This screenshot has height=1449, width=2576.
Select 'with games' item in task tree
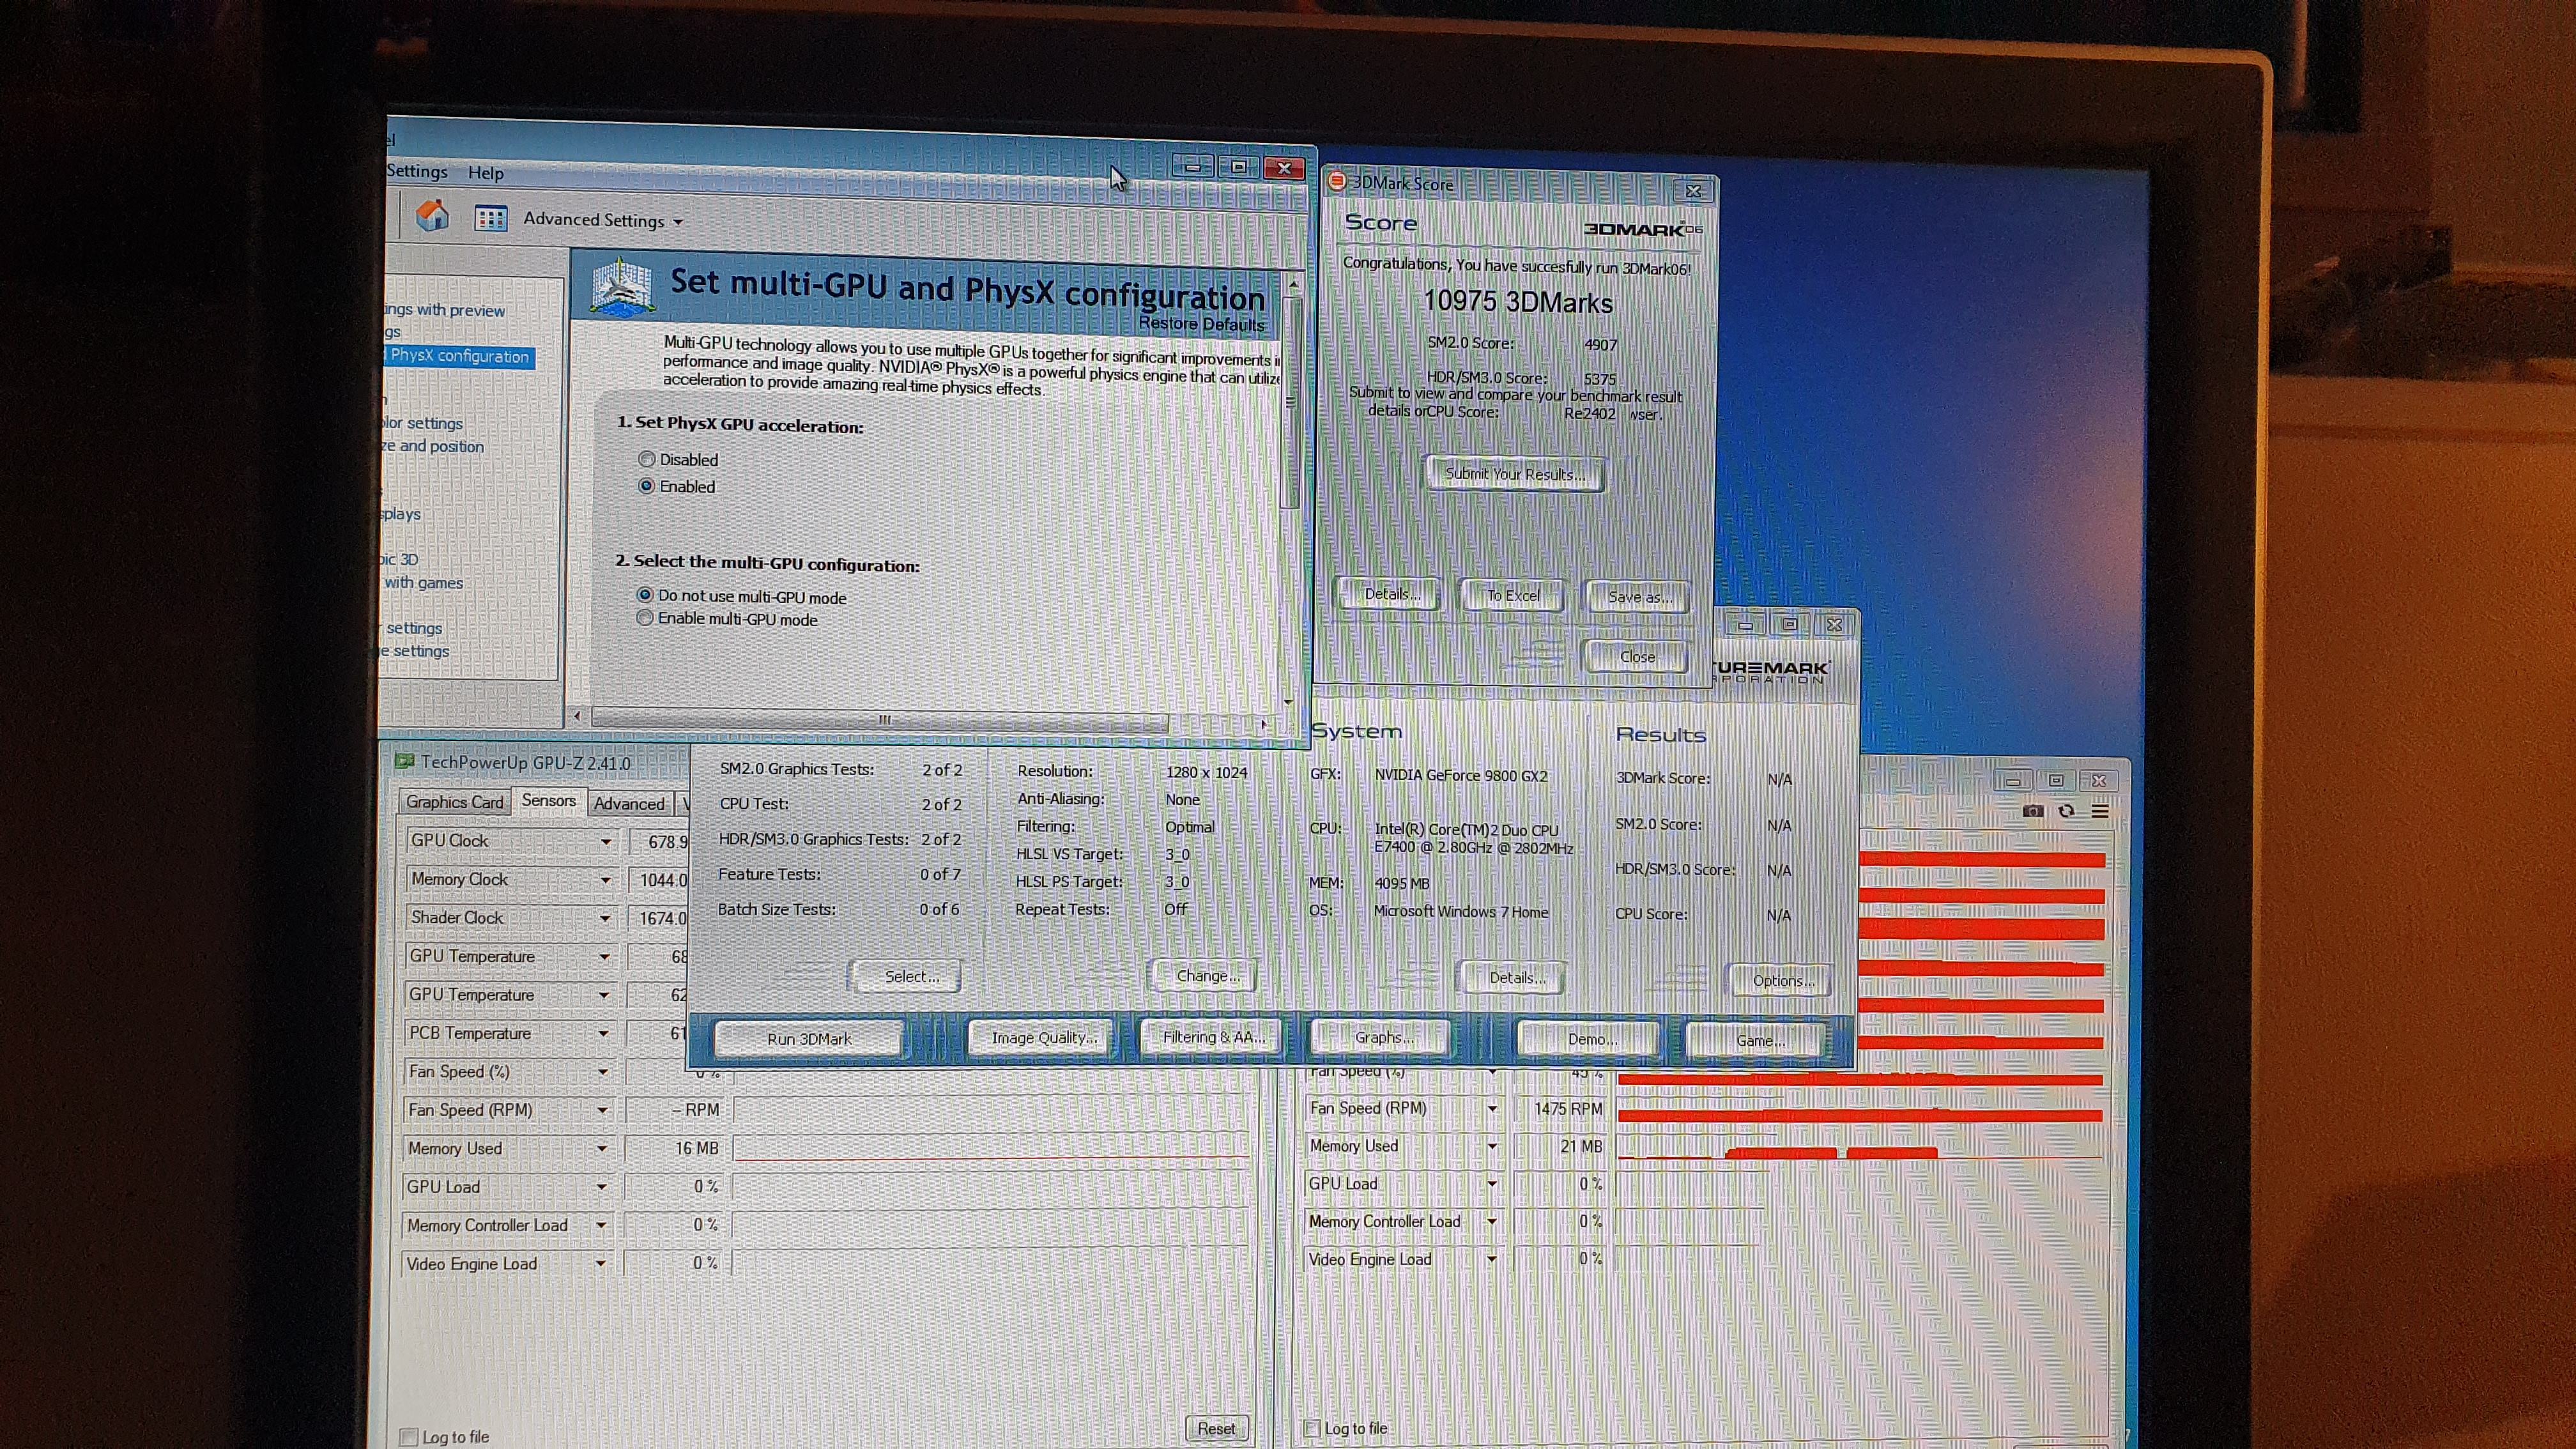[x=423, y=582]
